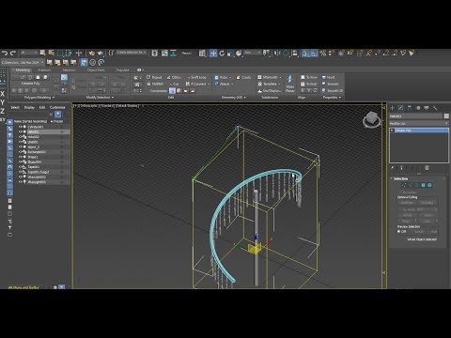
Task: Toggle Display Lights in the explorer sidebar
Action: 9,135
